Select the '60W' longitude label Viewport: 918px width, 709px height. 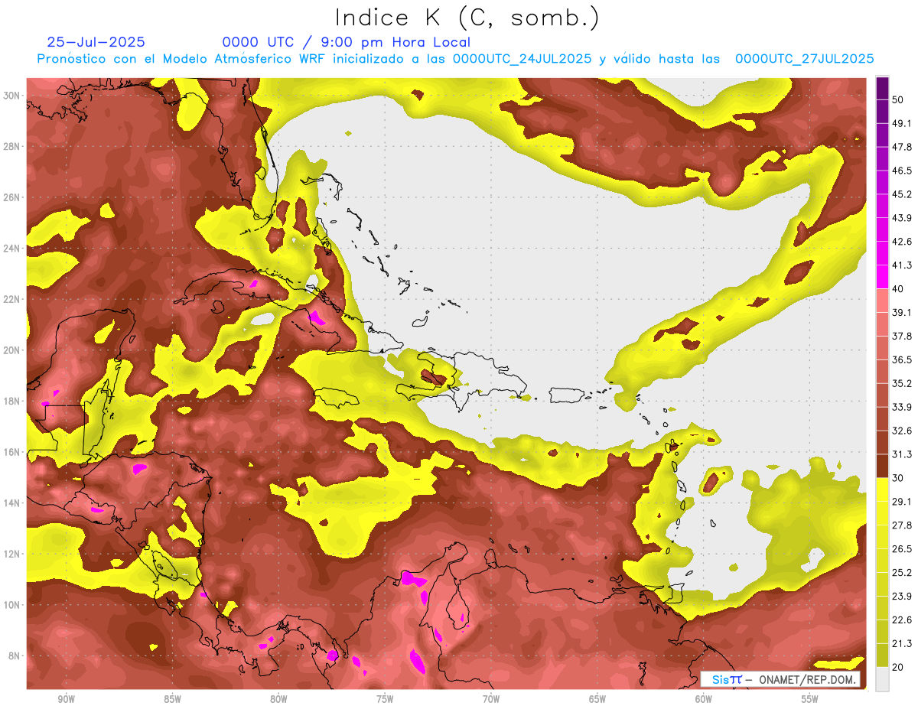point(704,699)
